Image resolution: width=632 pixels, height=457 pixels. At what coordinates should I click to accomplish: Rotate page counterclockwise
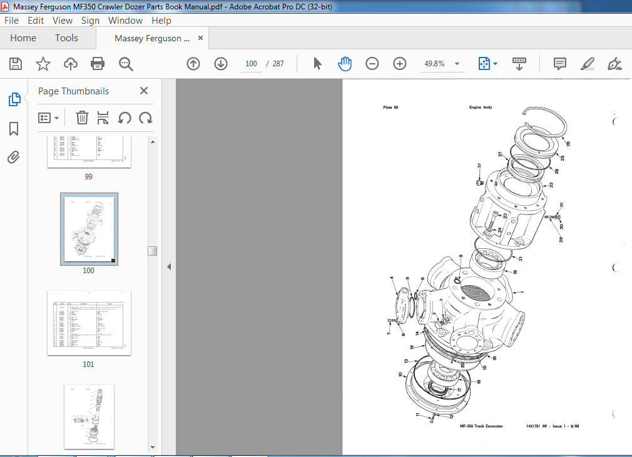(125, 118)
